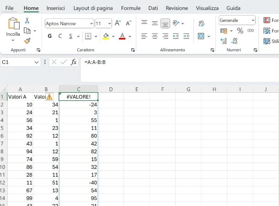The height and width of the screenshot is (206, 279).
Task: Decrease decimal places
Action: click(x=234, y=41)
